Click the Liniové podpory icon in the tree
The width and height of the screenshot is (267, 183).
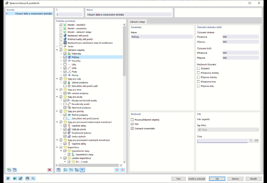69,93
